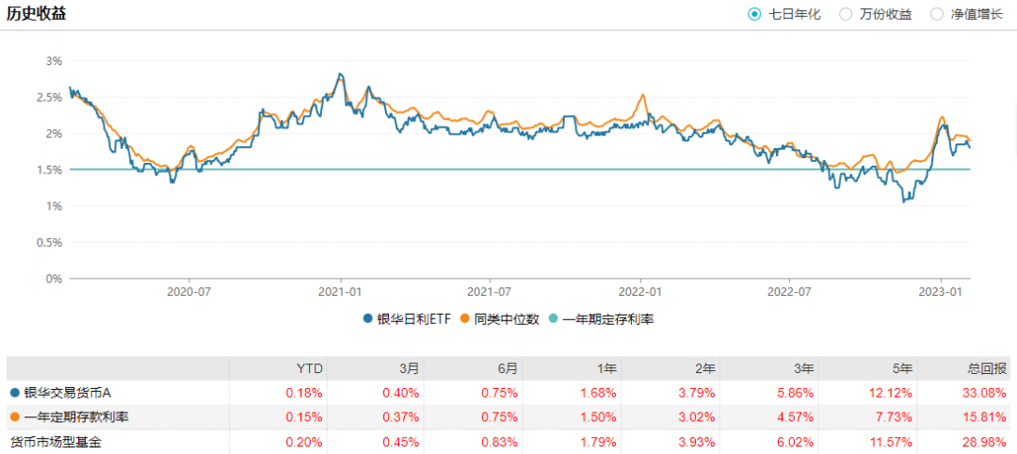Toggle 同类中位数 orange legend marker
Image resolution: width=1017 pixels, height=454 pixels.
tap(464, 319)
